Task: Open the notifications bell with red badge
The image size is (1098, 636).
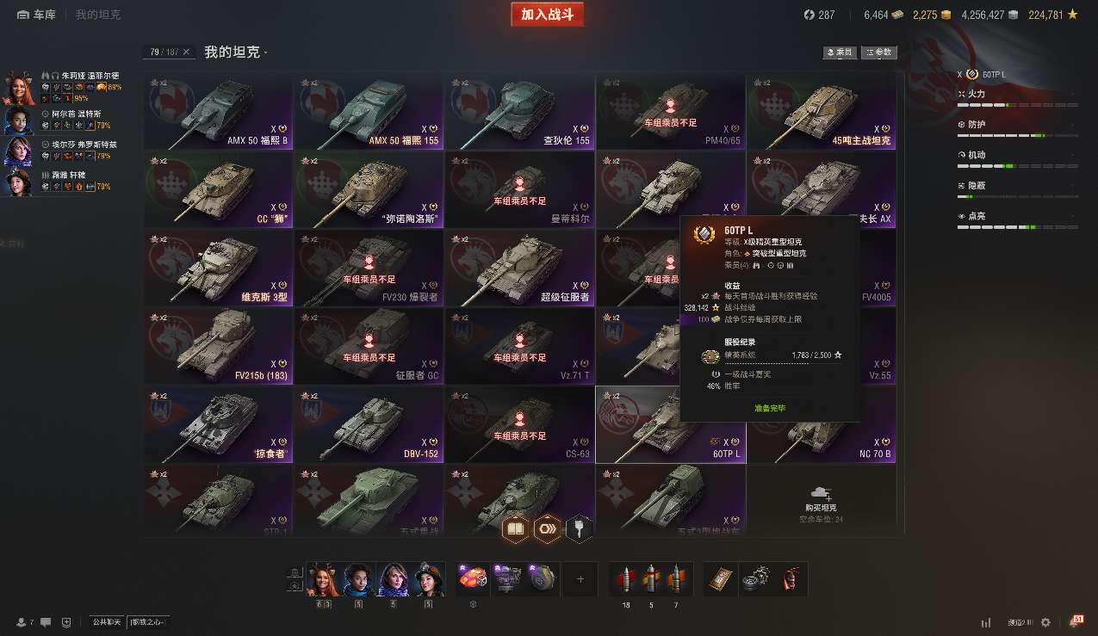Action: coord(1076,621)
